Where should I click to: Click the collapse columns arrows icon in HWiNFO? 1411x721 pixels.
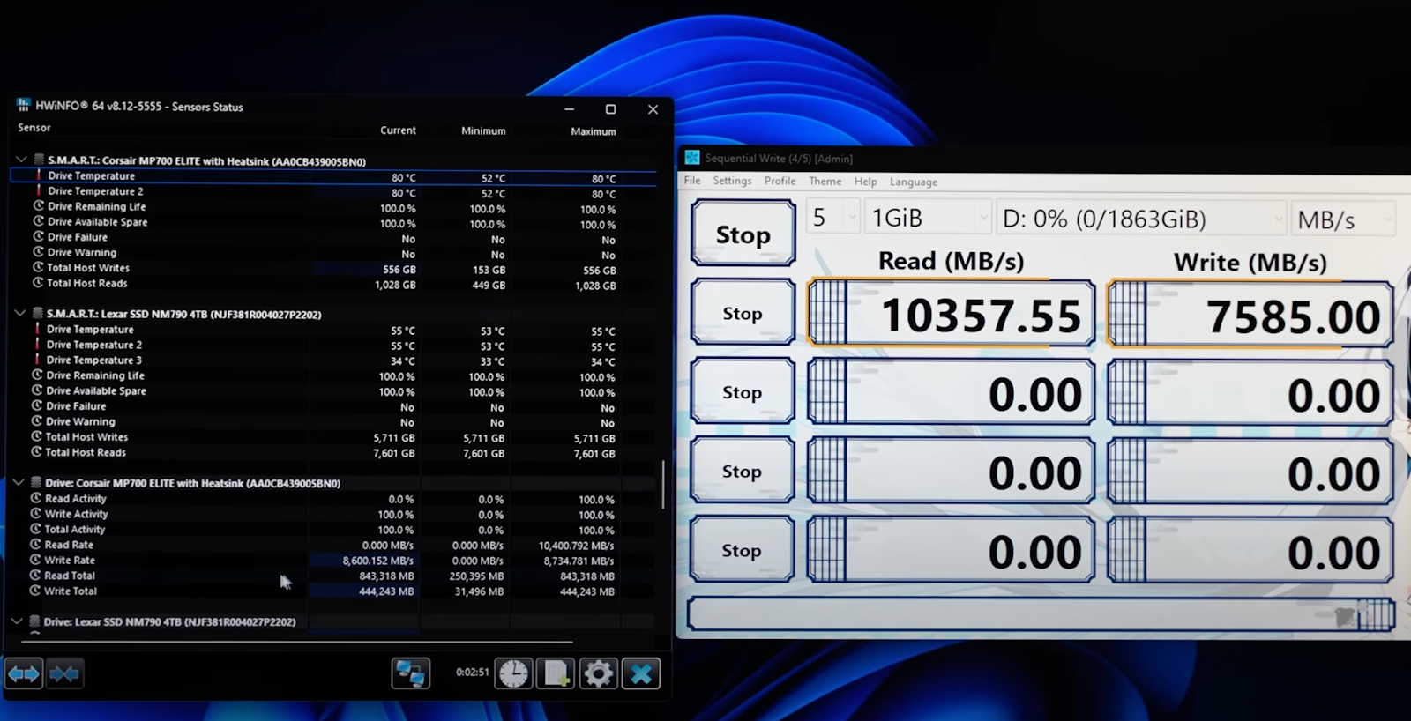point(64,674)
